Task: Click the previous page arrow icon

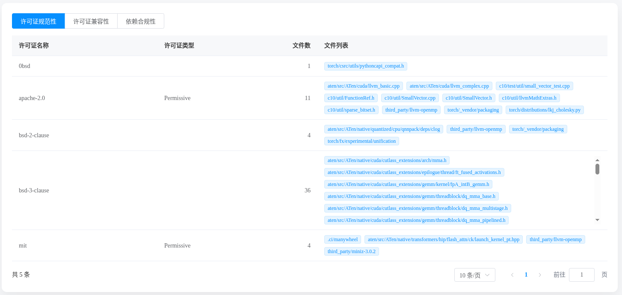Action: point(512,275)
